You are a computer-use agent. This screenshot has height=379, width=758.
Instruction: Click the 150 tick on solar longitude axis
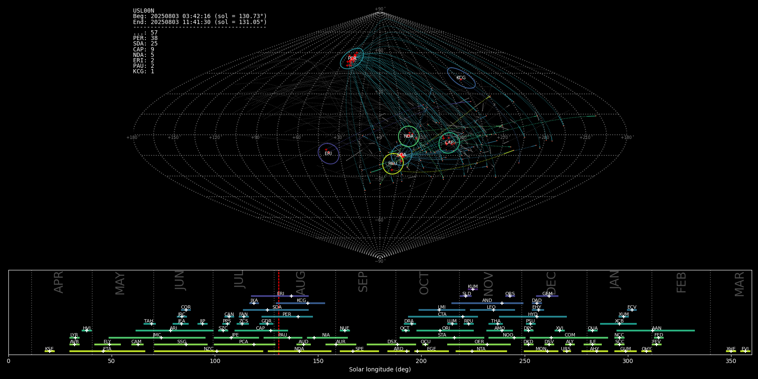coord(318,361)
